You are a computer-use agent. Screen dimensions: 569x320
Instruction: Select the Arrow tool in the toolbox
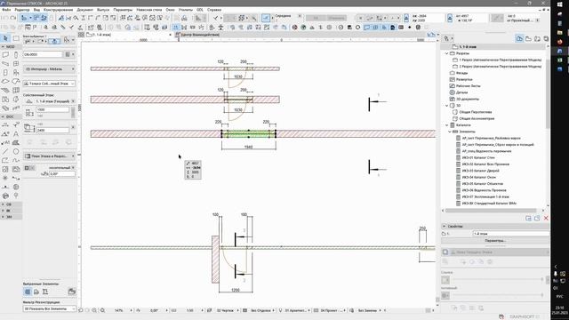coord(5,38)
